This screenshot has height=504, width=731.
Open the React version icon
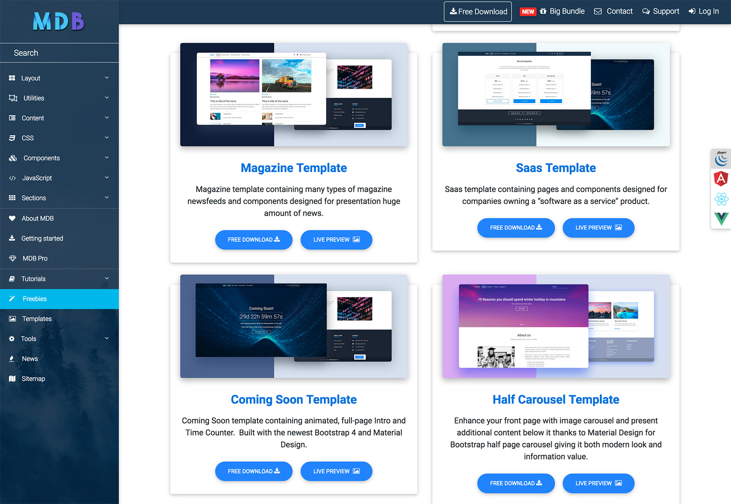pos(721,199)
